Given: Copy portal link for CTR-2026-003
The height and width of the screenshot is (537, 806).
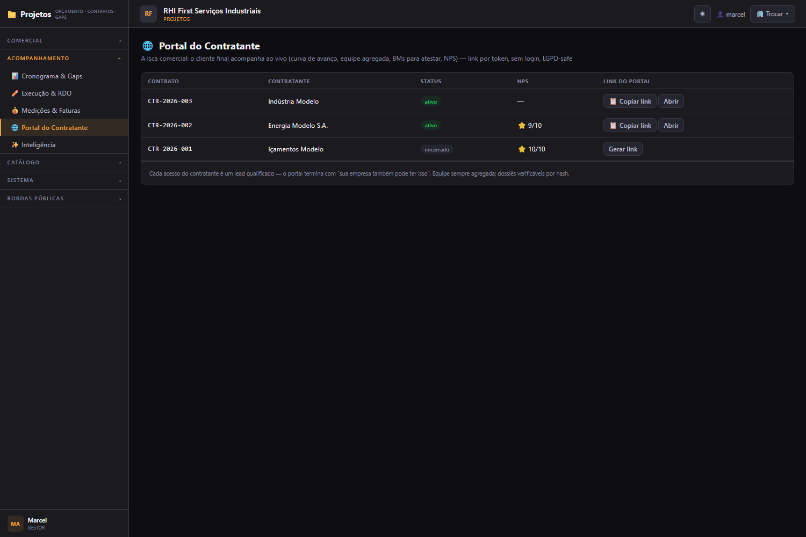Looking at the screenshot, I should pyautogui.click(x=630, y=101).
